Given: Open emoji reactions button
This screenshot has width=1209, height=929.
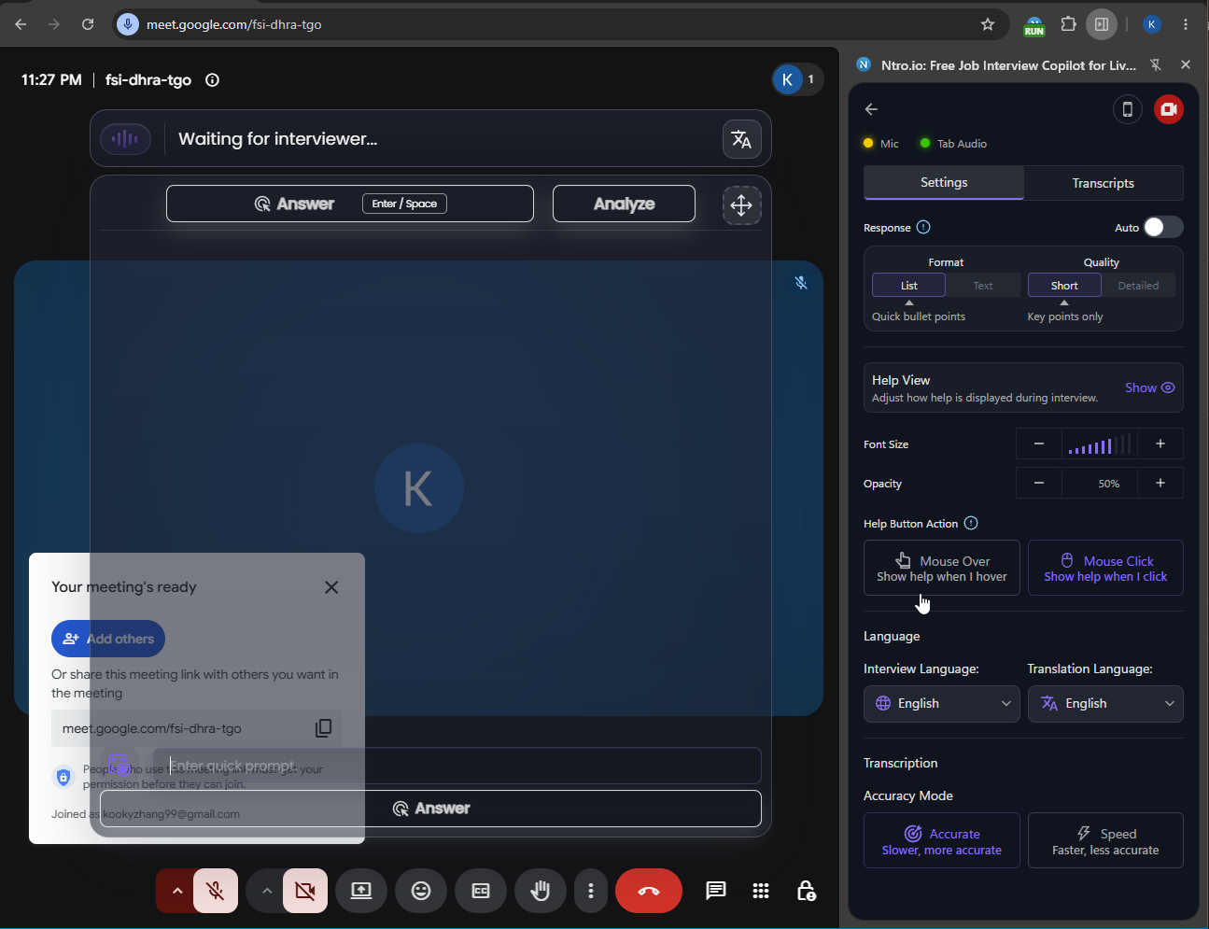Looking at the screenshot, I should tap(421, 891).
